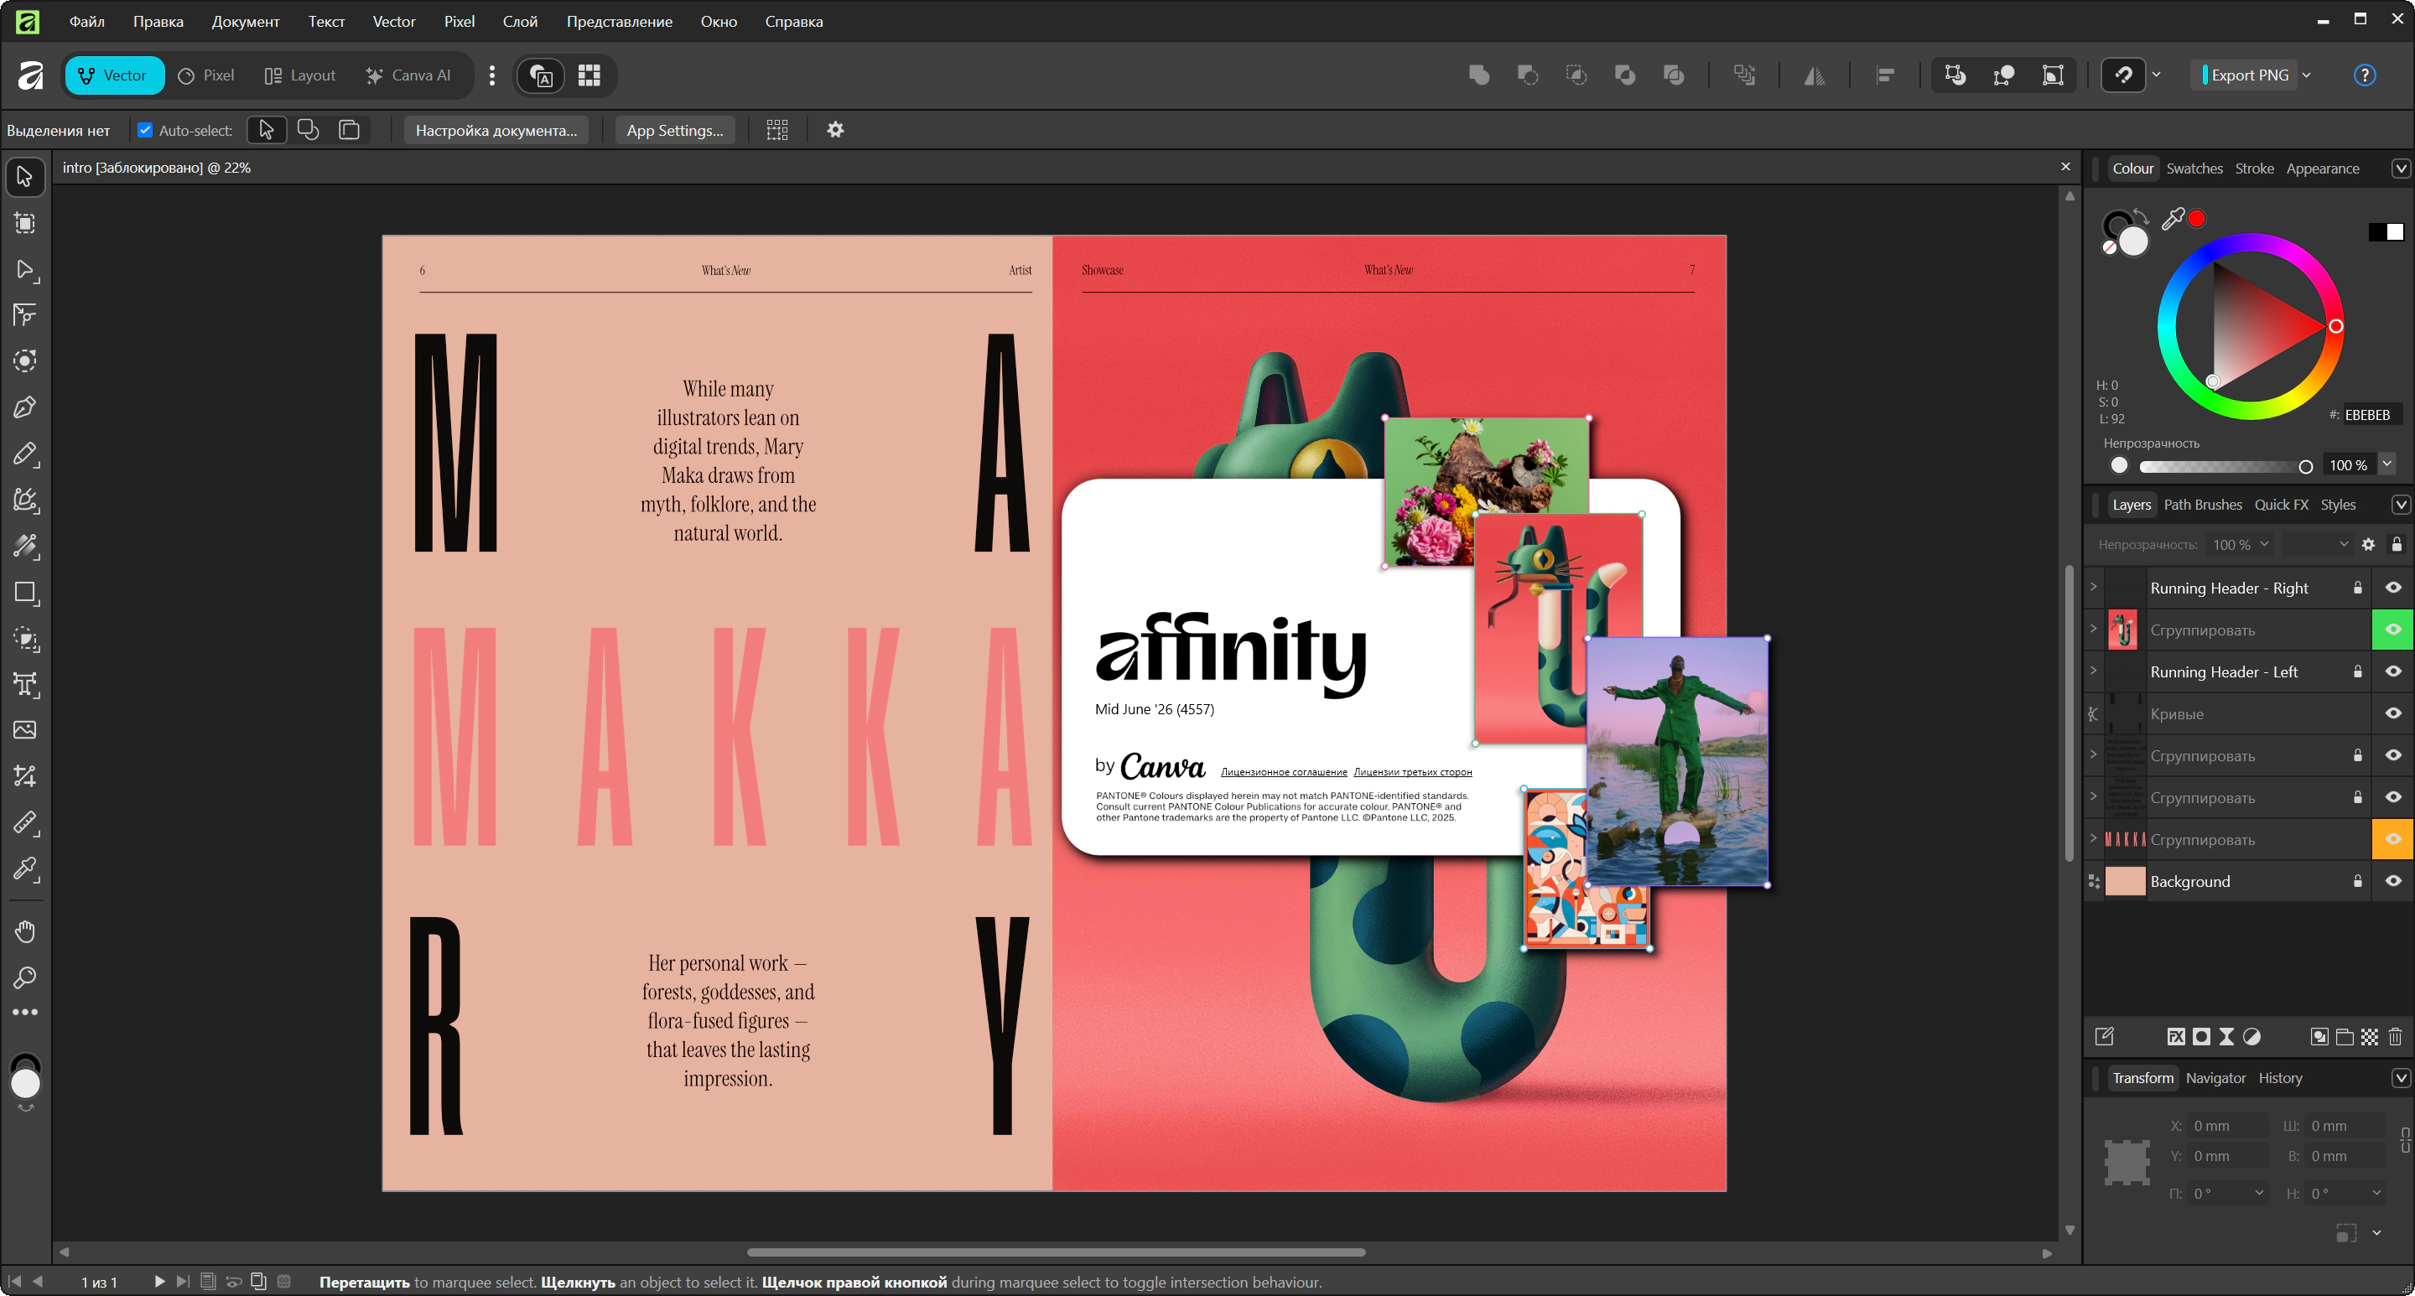Unlock the Background layer

pos(2358,881)
